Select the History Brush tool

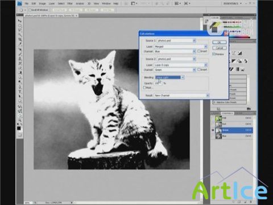[x=20, y=64]
